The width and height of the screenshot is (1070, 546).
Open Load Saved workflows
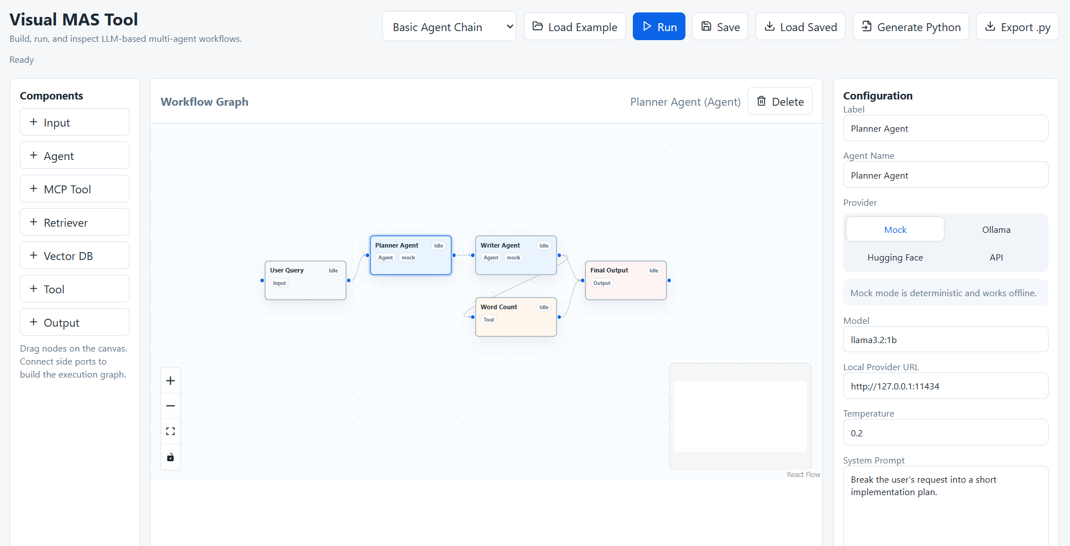click(800, 27)
